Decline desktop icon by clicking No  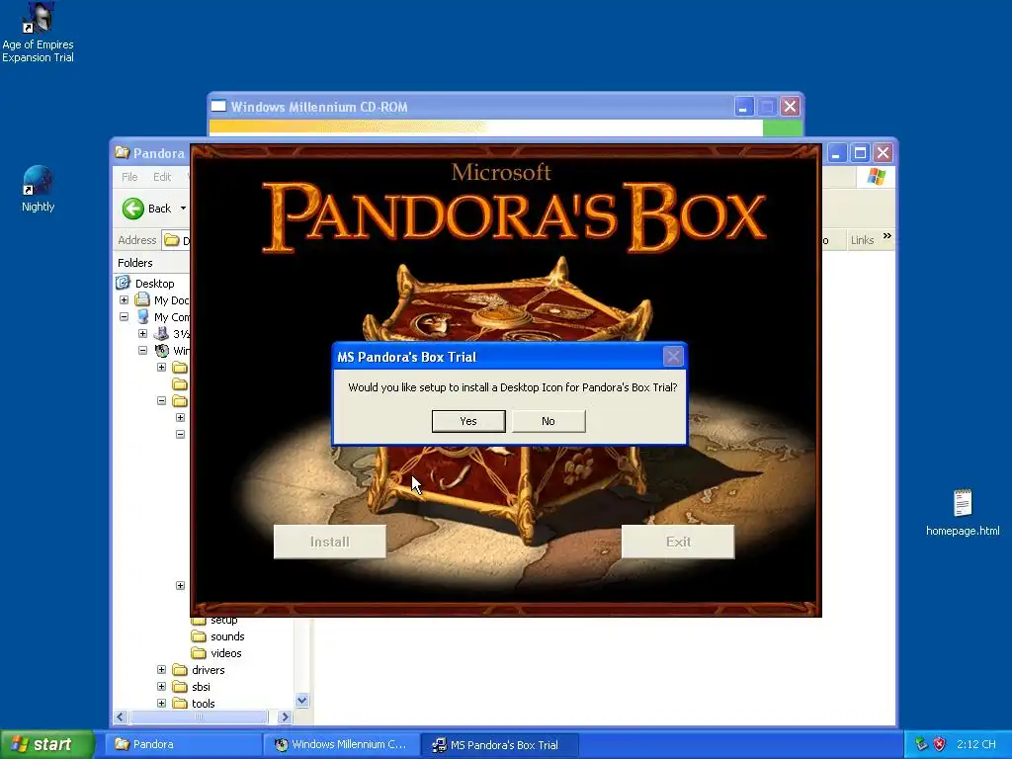coord(548,421)
